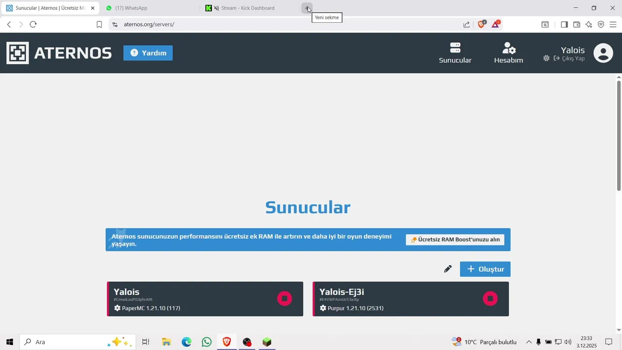Image resolution: width=622 pixels, height=350 pixels.
Task: Open Brave Shields lion icon
Action: (482, 24)
